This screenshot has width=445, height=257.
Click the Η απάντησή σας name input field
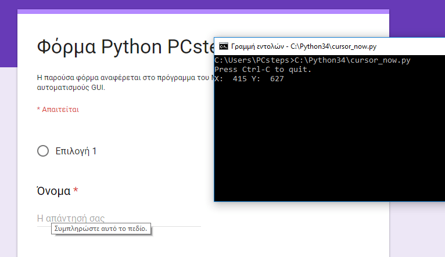(119, 219)
